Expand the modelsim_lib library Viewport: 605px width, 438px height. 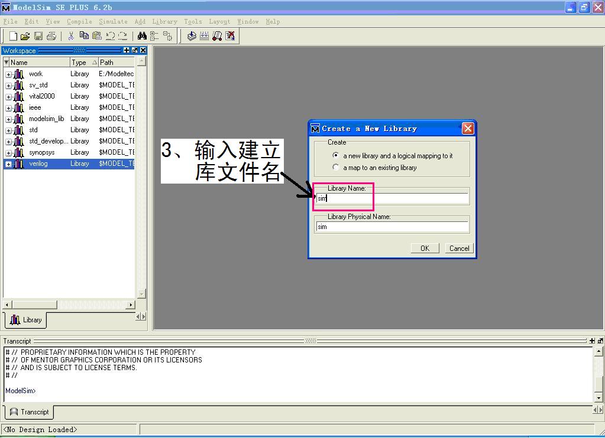8,119
